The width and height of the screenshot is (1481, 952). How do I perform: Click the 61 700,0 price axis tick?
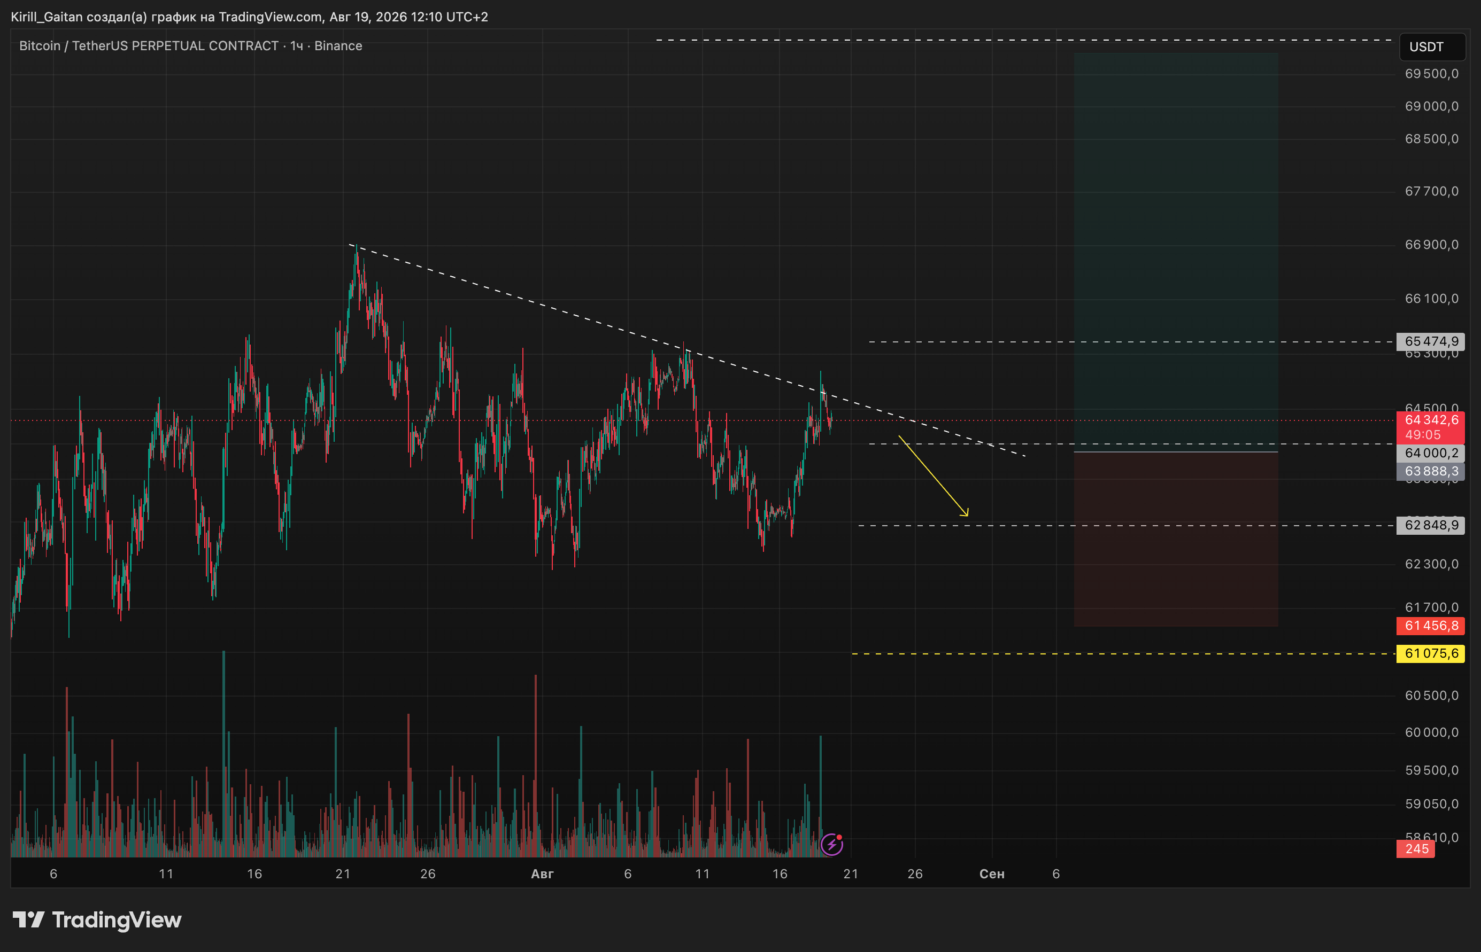1431,607
